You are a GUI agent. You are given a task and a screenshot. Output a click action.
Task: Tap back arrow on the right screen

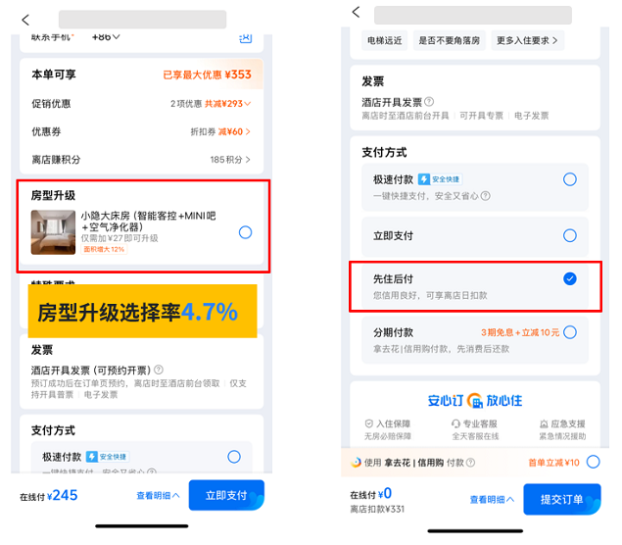(x=356, y=13)
